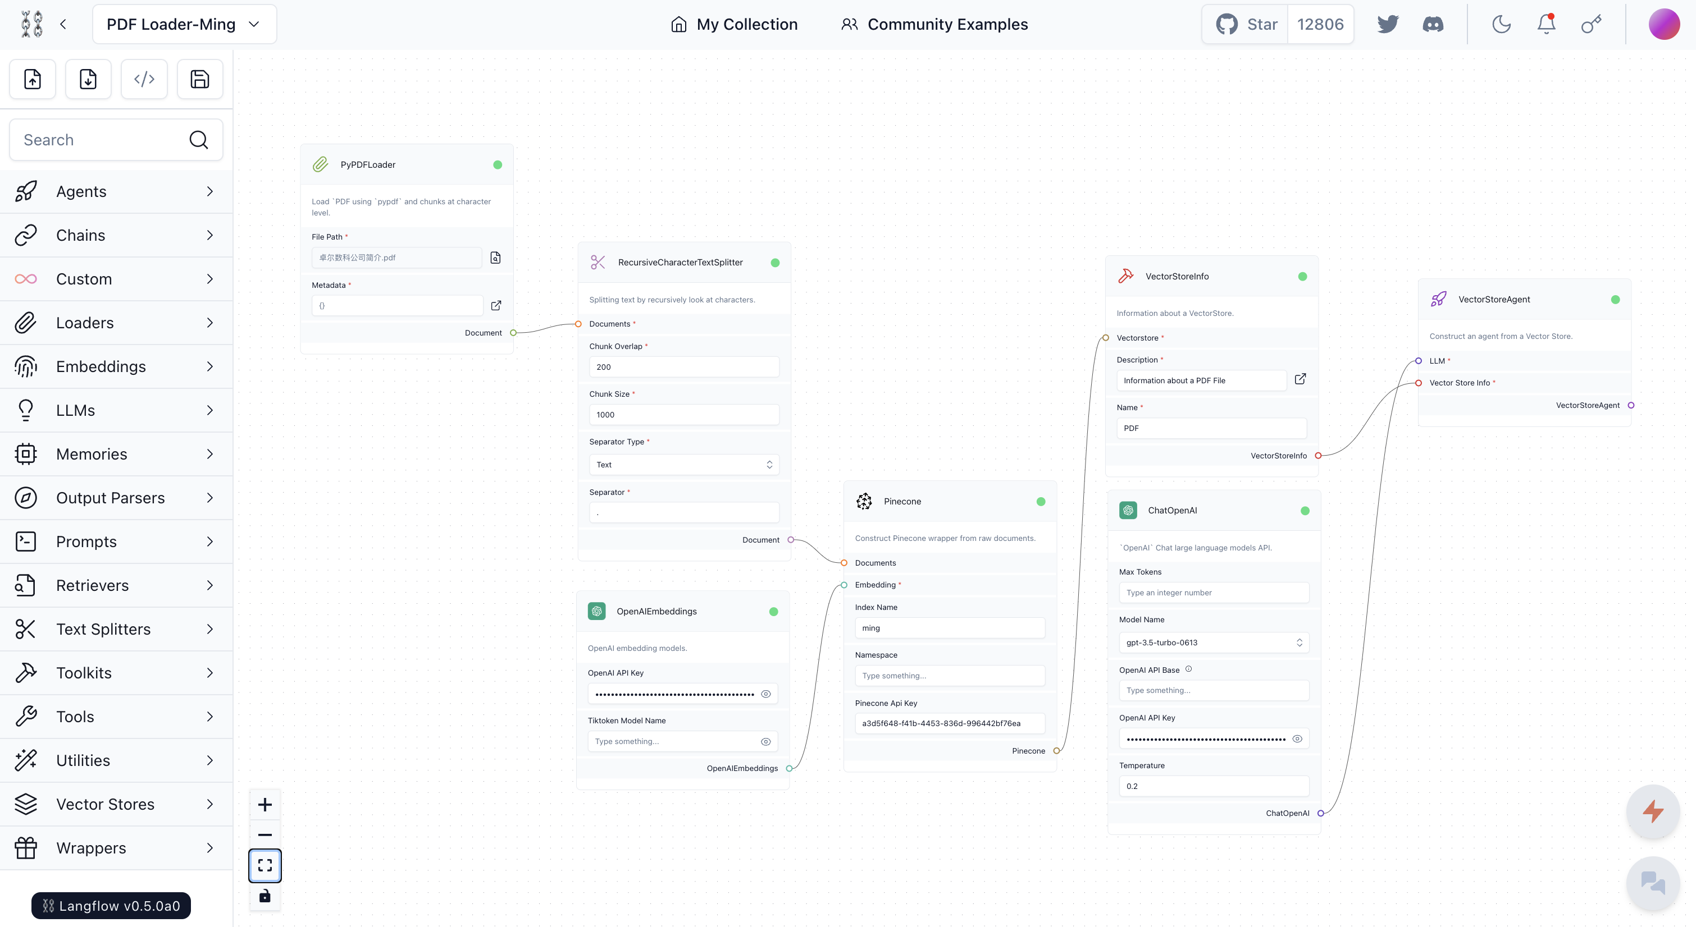The image size is (1696, 927).
Task: Run the flow with lightning button
Action: pos(1653,811)
